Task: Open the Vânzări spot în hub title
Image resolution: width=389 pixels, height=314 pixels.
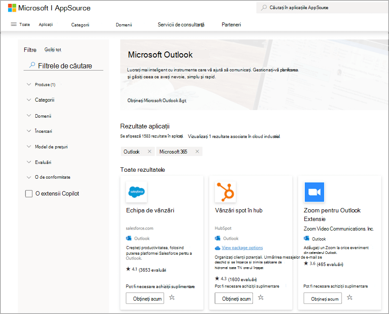Action: (239, 211)
